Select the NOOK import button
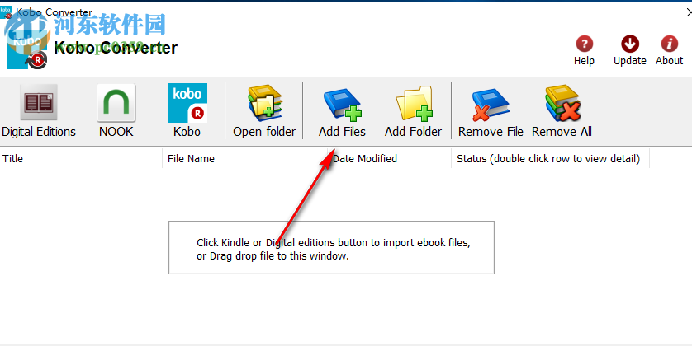The height and width of the screenshot is (346, 692). pos(116,111)
